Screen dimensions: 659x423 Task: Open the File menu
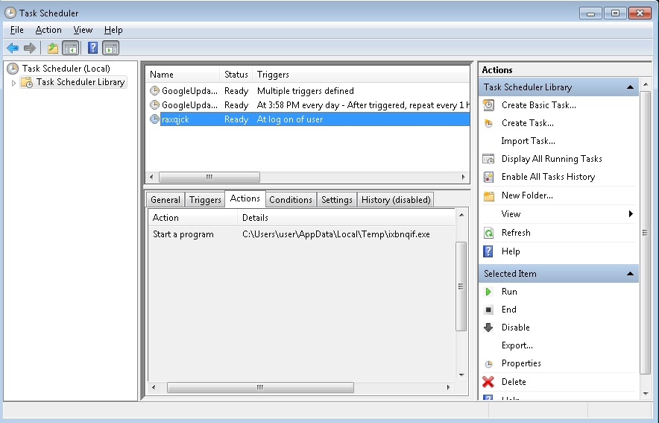17,30
